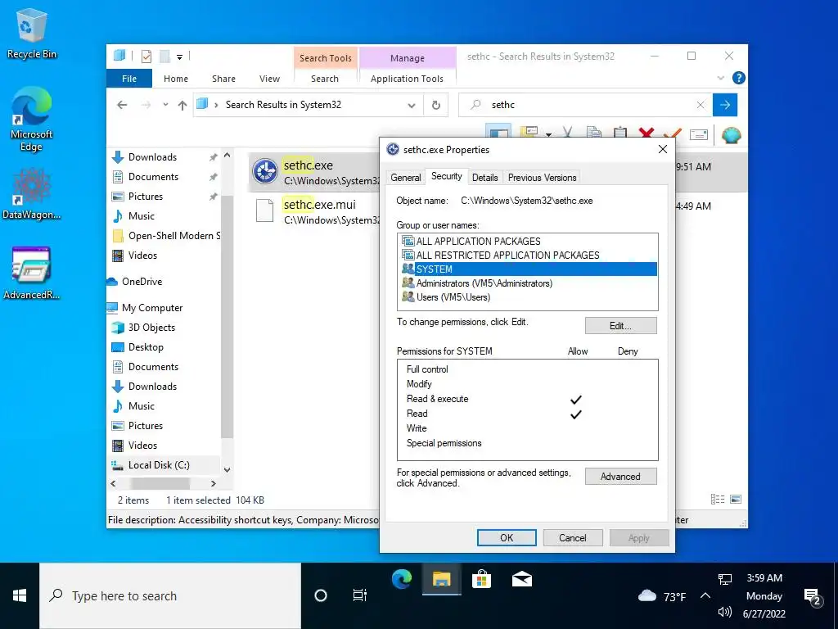Open the folder options dropdown arrow in the toolbar
Screen dimensions: 838x629
click(548, 135)
